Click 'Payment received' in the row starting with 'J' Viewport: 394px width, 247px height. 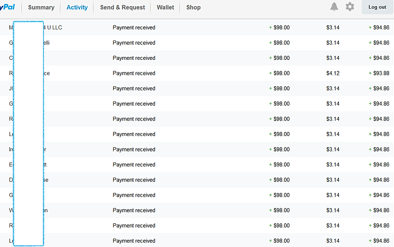click(134, 89)
